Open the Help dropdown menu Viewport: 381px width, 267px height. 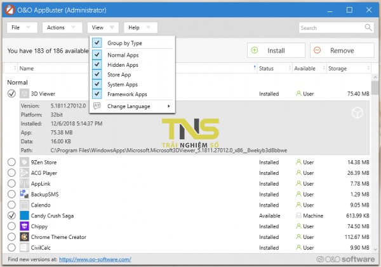140,27
